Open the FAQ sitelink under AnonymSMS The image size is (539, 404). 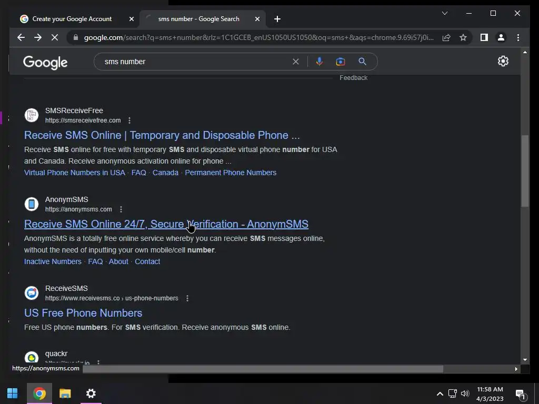click(x=96, y=261)
